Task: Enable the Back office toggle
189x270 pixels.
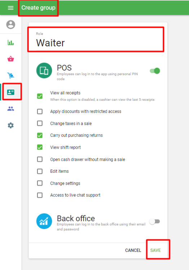Action: 155,221
